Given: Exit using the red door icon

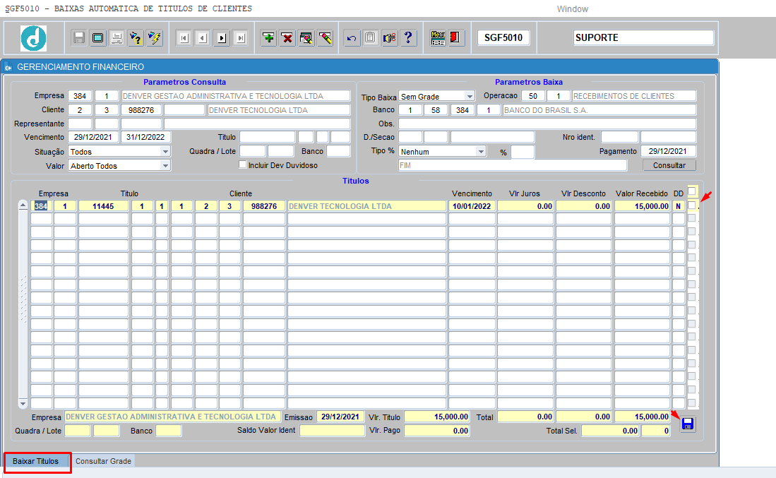Looking at the screenshot, I should pyautogui.click(x=456, y=37).
